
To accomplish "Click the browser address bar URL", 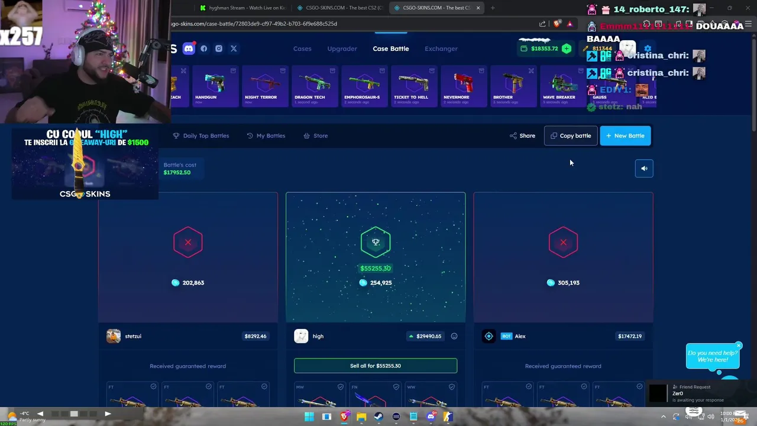I will click(254, 24).
